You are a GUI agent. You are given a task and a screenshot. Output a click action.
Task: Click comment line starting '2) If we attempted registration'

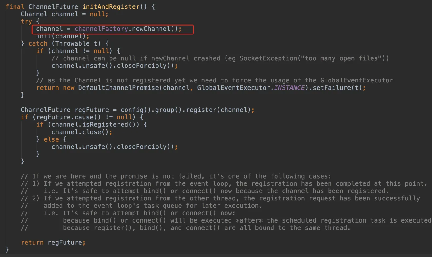click(x=220, y=199)
